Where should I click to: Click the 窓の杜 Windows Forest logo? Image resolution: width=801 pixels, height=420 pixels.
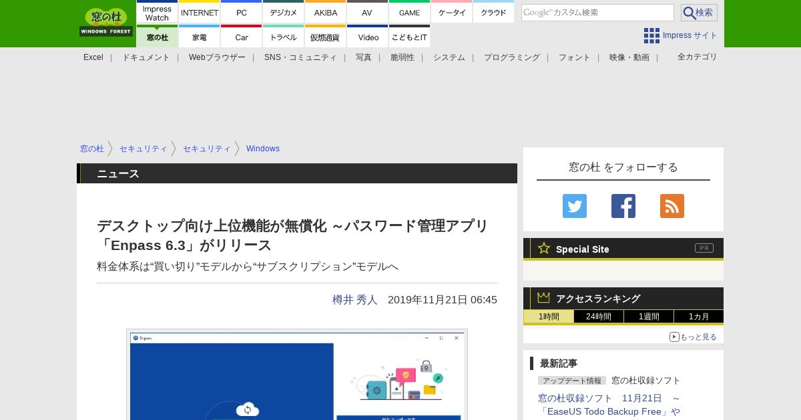coord(106,22)
